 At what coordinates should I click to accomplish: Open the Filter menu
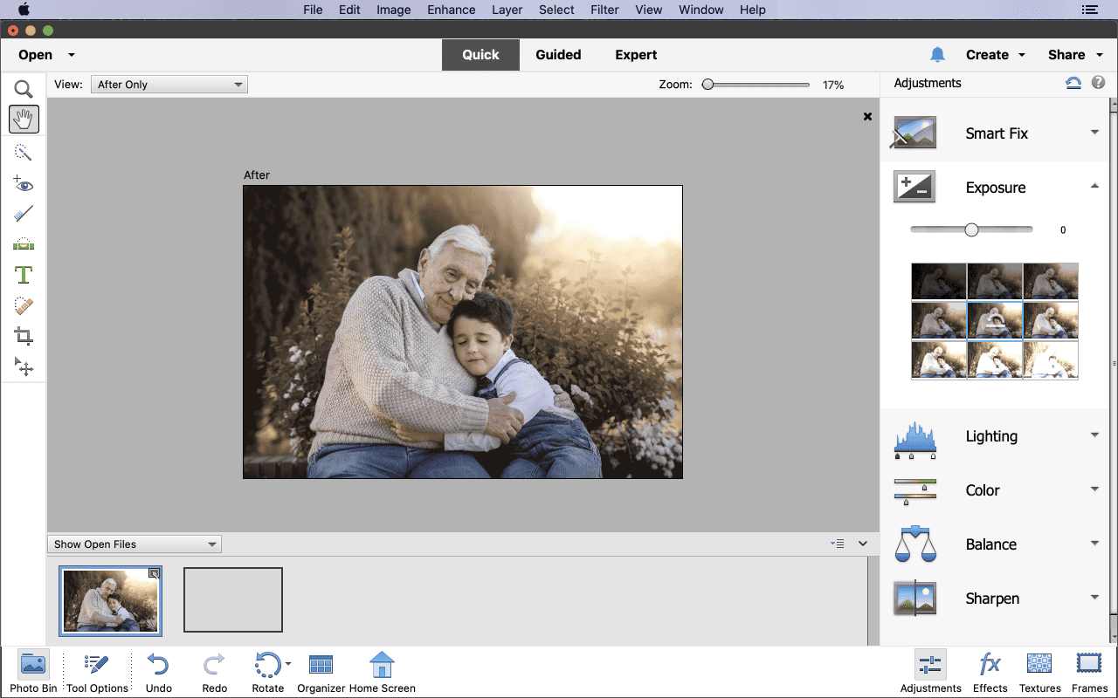[604, 10]
